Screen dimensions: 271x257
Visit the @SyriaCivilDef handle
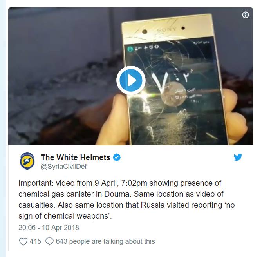[x=63, y=167]
